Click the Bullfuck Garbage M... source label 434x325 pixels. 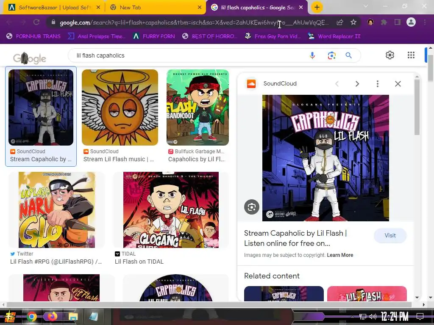pyautogui.click(x=197, y=151)
